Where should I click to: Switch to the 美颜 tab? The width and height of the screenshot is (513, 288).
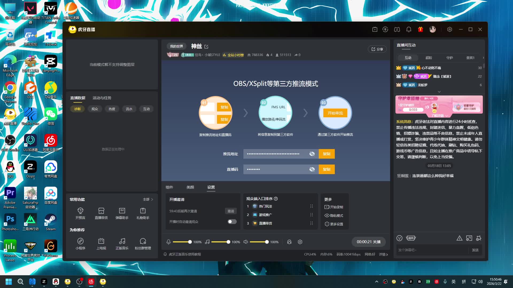click(x=190, y=187)
